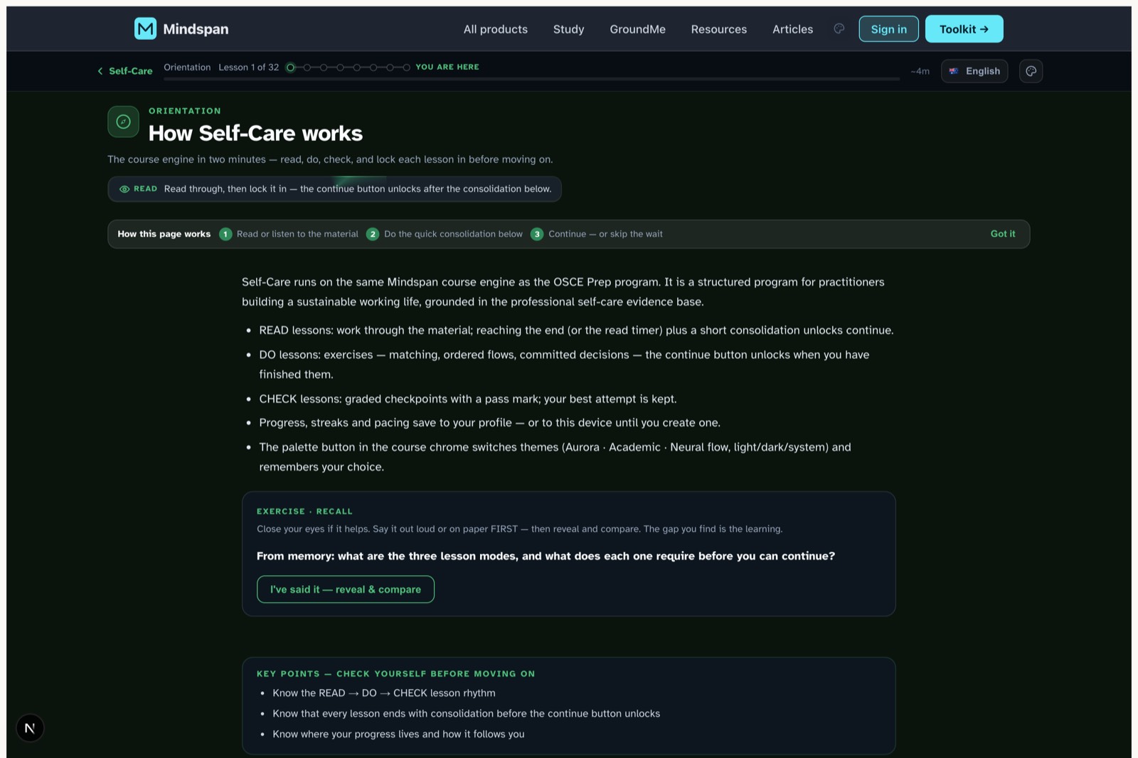This screenshot has height=758, width=1138.
Task: Click the Next.js N badge icon
Action: [x=30, y=728]
